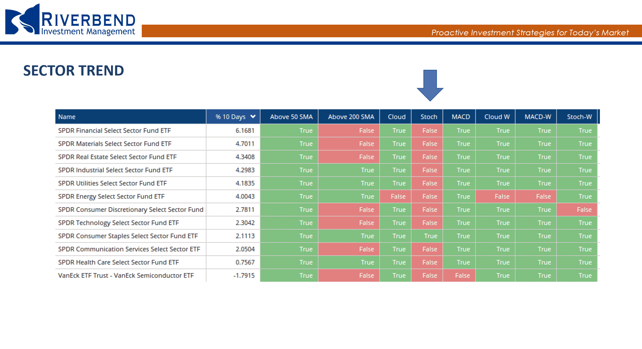Click the Cloud column header
Image resolution: width=642 pixels, height=349 pixels.
[x=396, y=117]
